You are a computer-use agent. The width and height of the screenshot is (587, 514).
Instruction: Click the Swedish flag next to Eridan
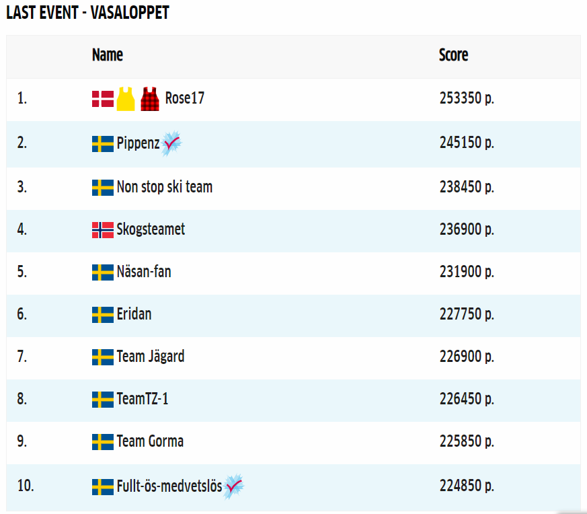coord(103,314)
